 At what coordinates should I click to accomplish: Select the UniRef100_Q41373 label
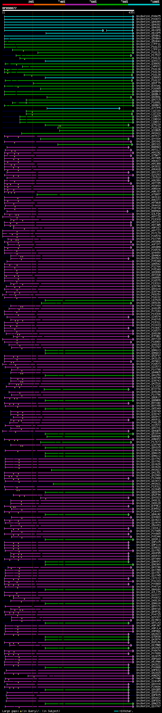click(148, 172)
